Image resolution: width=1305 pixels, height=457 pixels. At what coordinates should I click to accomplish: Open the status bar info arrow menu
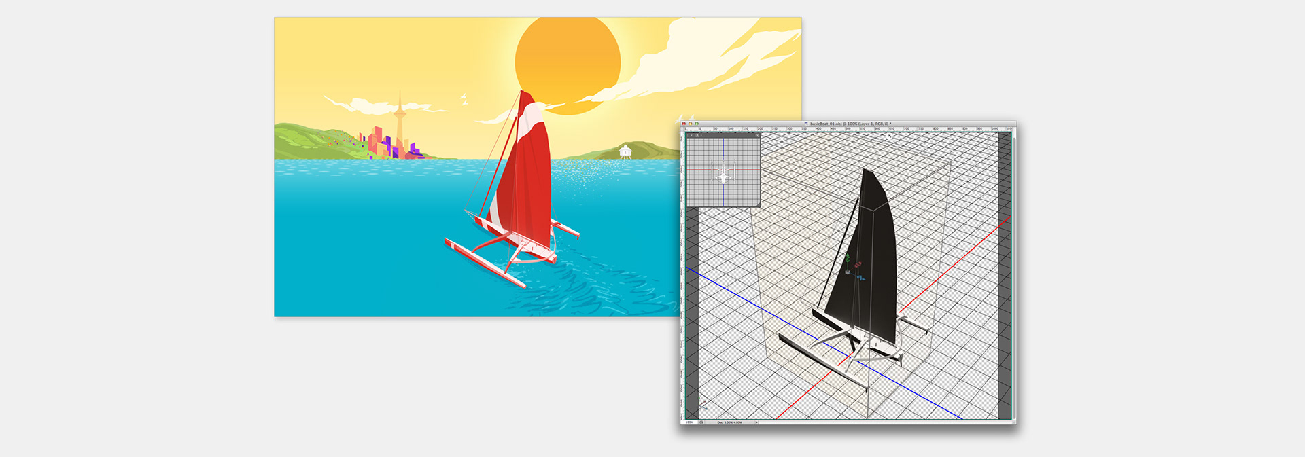pos(756,422)
